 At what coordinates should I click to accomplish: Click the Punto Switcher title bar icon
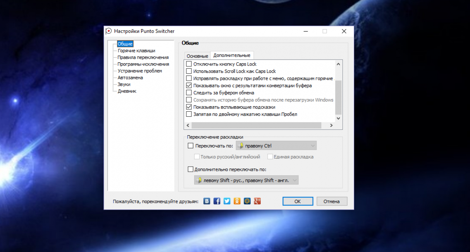109,31
